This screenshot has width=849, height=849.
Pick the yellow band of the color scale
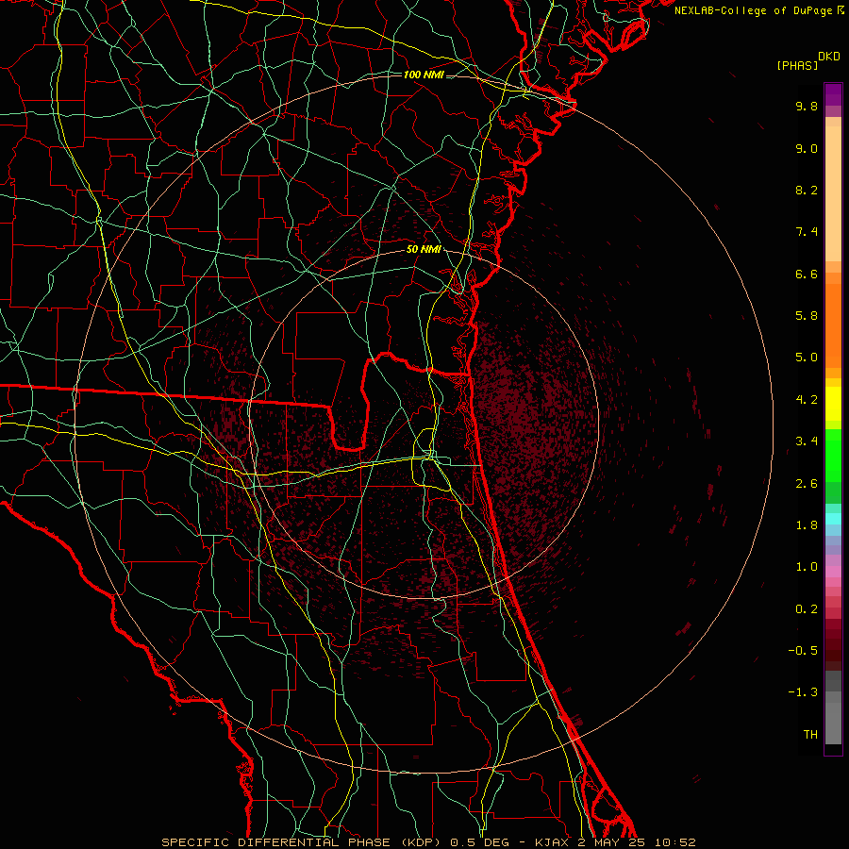point(833,404)
